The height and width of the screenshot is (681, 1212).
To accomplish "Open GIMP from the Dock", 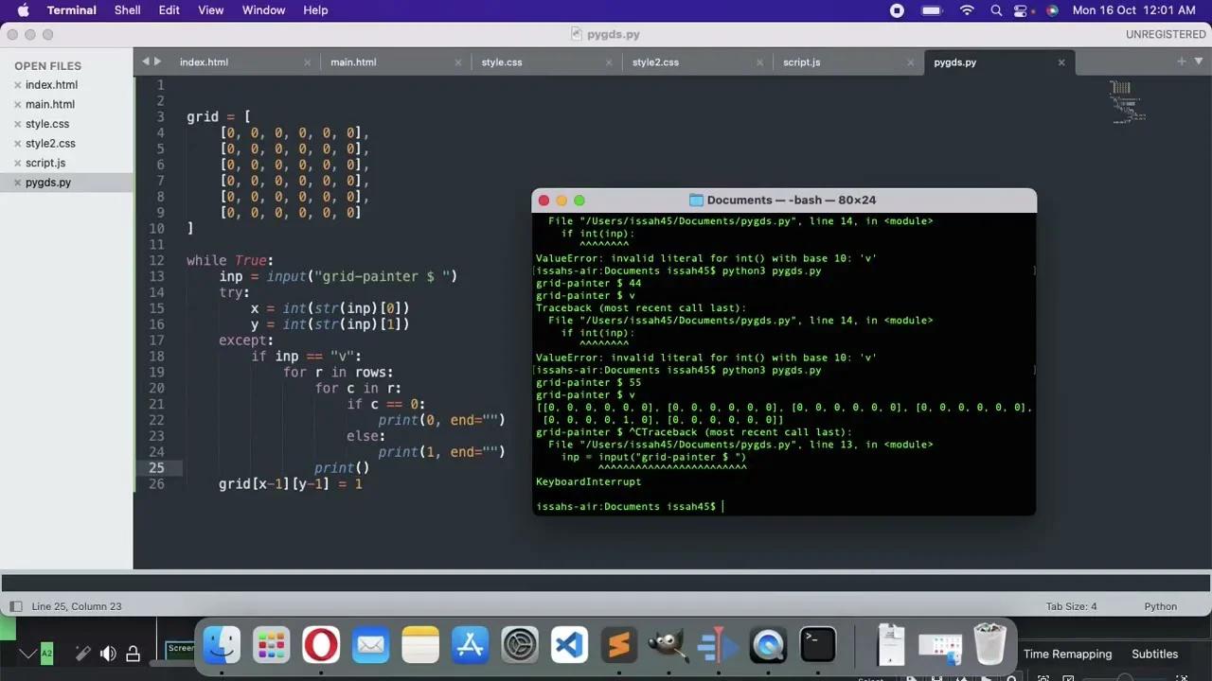I will coord(668,645).
